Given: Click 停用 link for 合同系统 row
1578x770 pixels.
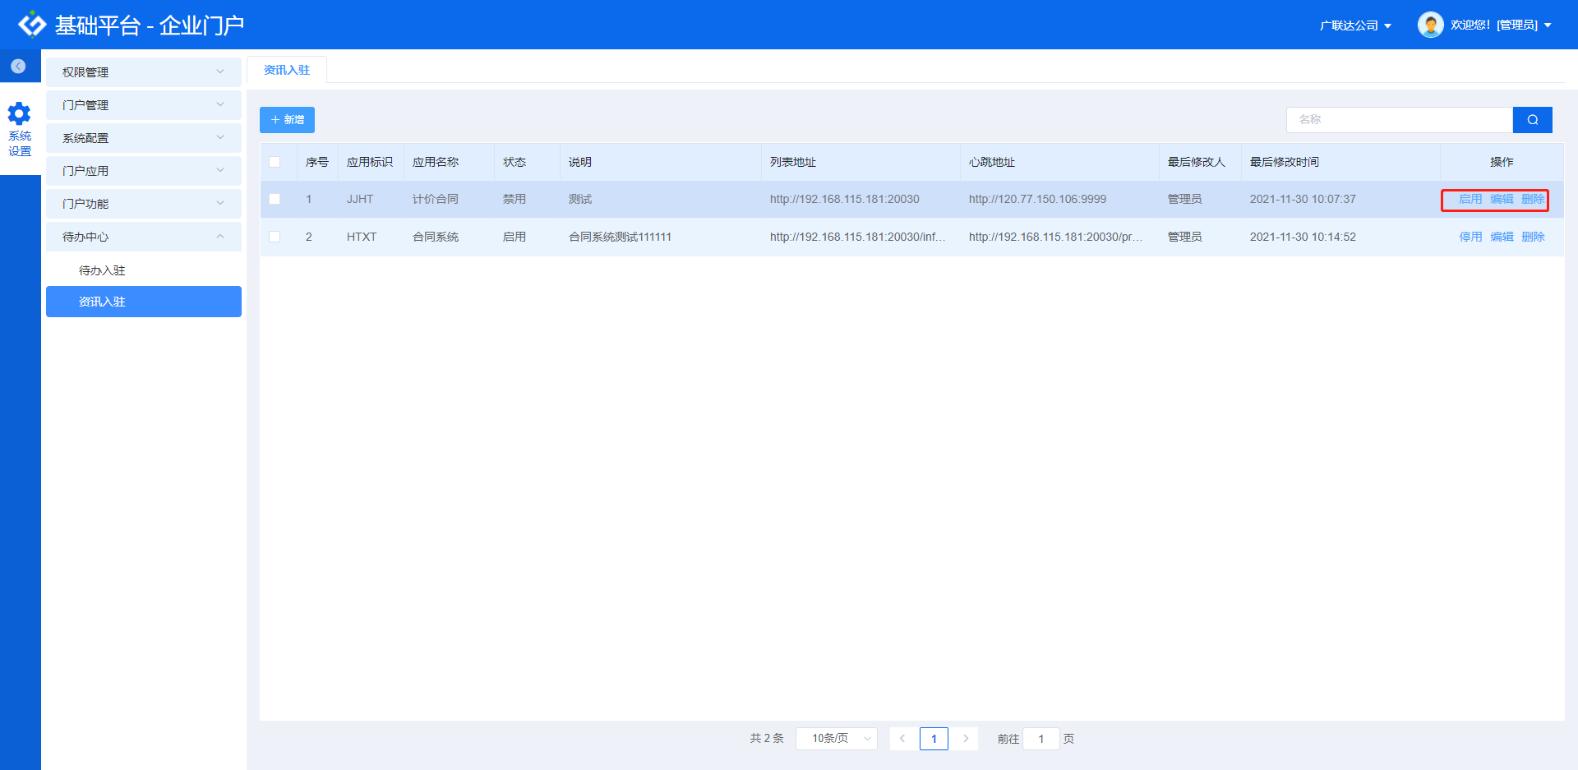Looking at the screenshot, I should (1470, 237).
